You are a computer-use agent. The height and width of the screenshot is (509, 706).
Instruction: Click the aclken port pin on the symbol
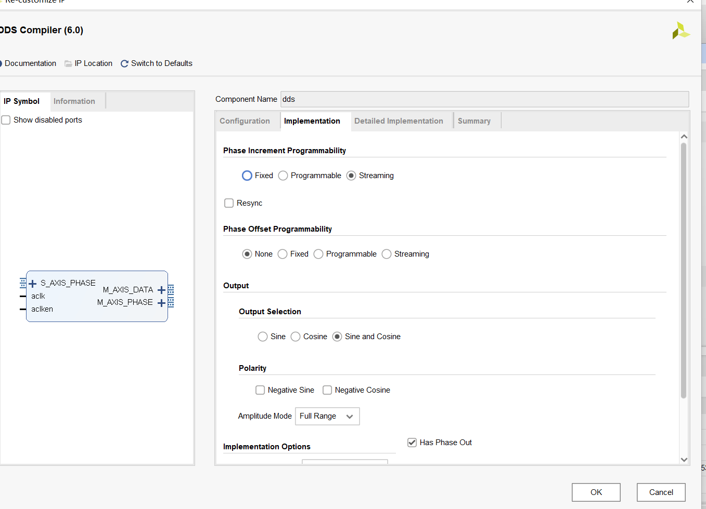coord(23,309)
